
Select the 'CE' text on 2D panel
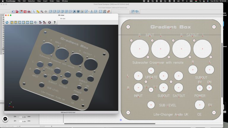pos(199,114)
